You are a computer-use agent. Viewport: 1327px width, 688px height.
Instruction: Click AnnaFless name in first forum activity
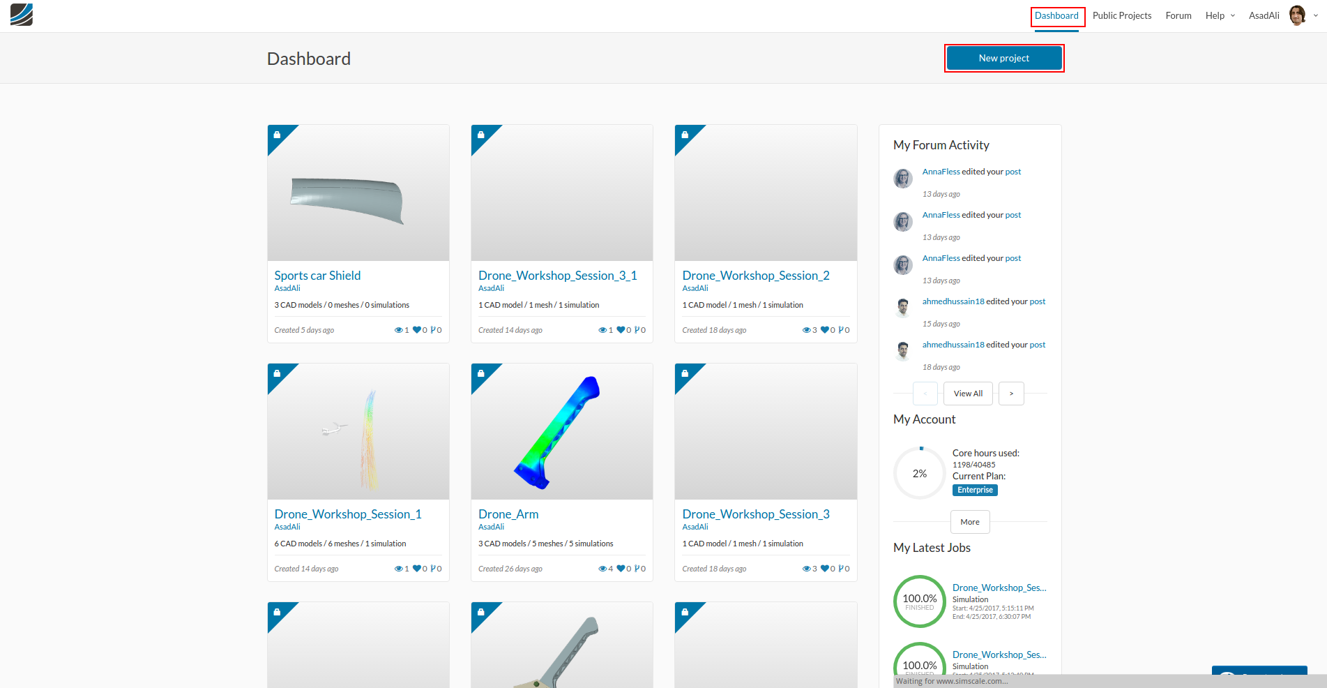coord(941,172)
